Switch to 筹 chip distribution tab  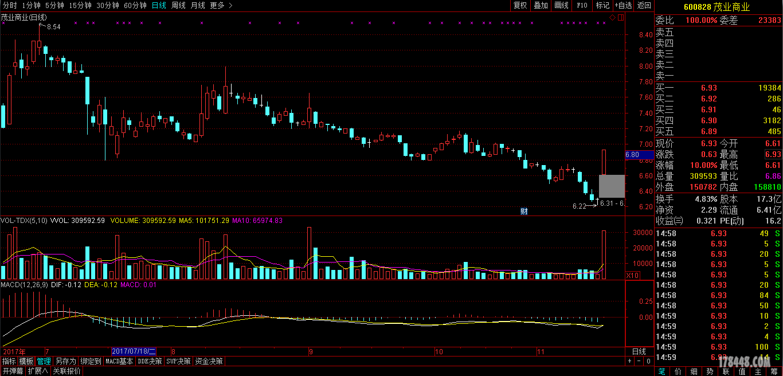coord(774,371)
